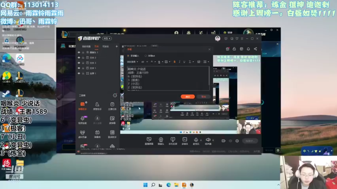Image resolution: width=337 pixels, height=189 pixels.
Task: Hide the 文本 1 source layer
Action: click(x=79, y=68)
